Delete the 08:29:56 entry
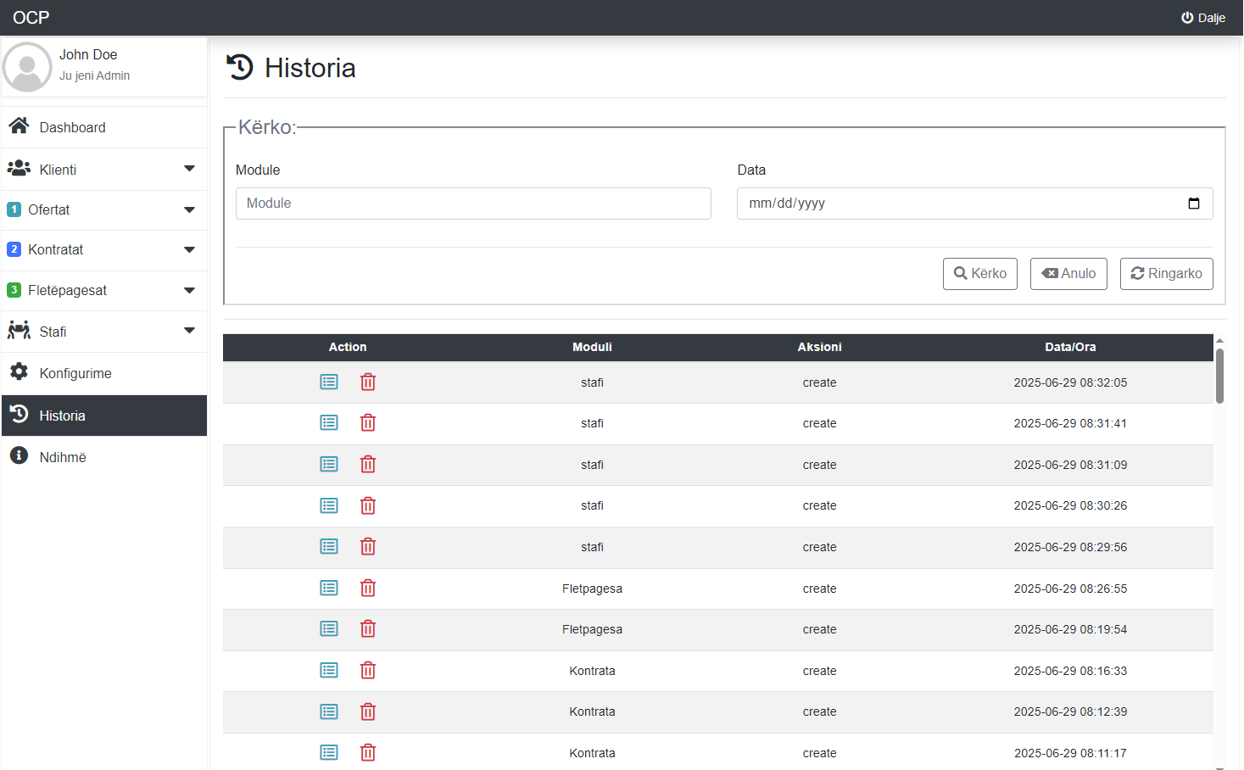This screenshot has height=770, width=1244. click(368, 547)
